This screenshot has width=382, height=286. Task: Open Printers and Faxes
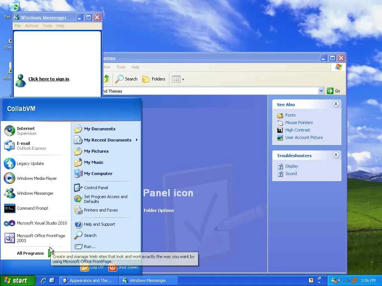[x=106, y=210]
